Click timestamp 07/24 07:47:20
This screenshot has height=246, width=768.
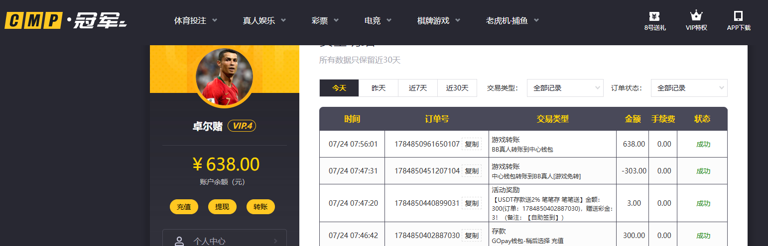(353, 203)
